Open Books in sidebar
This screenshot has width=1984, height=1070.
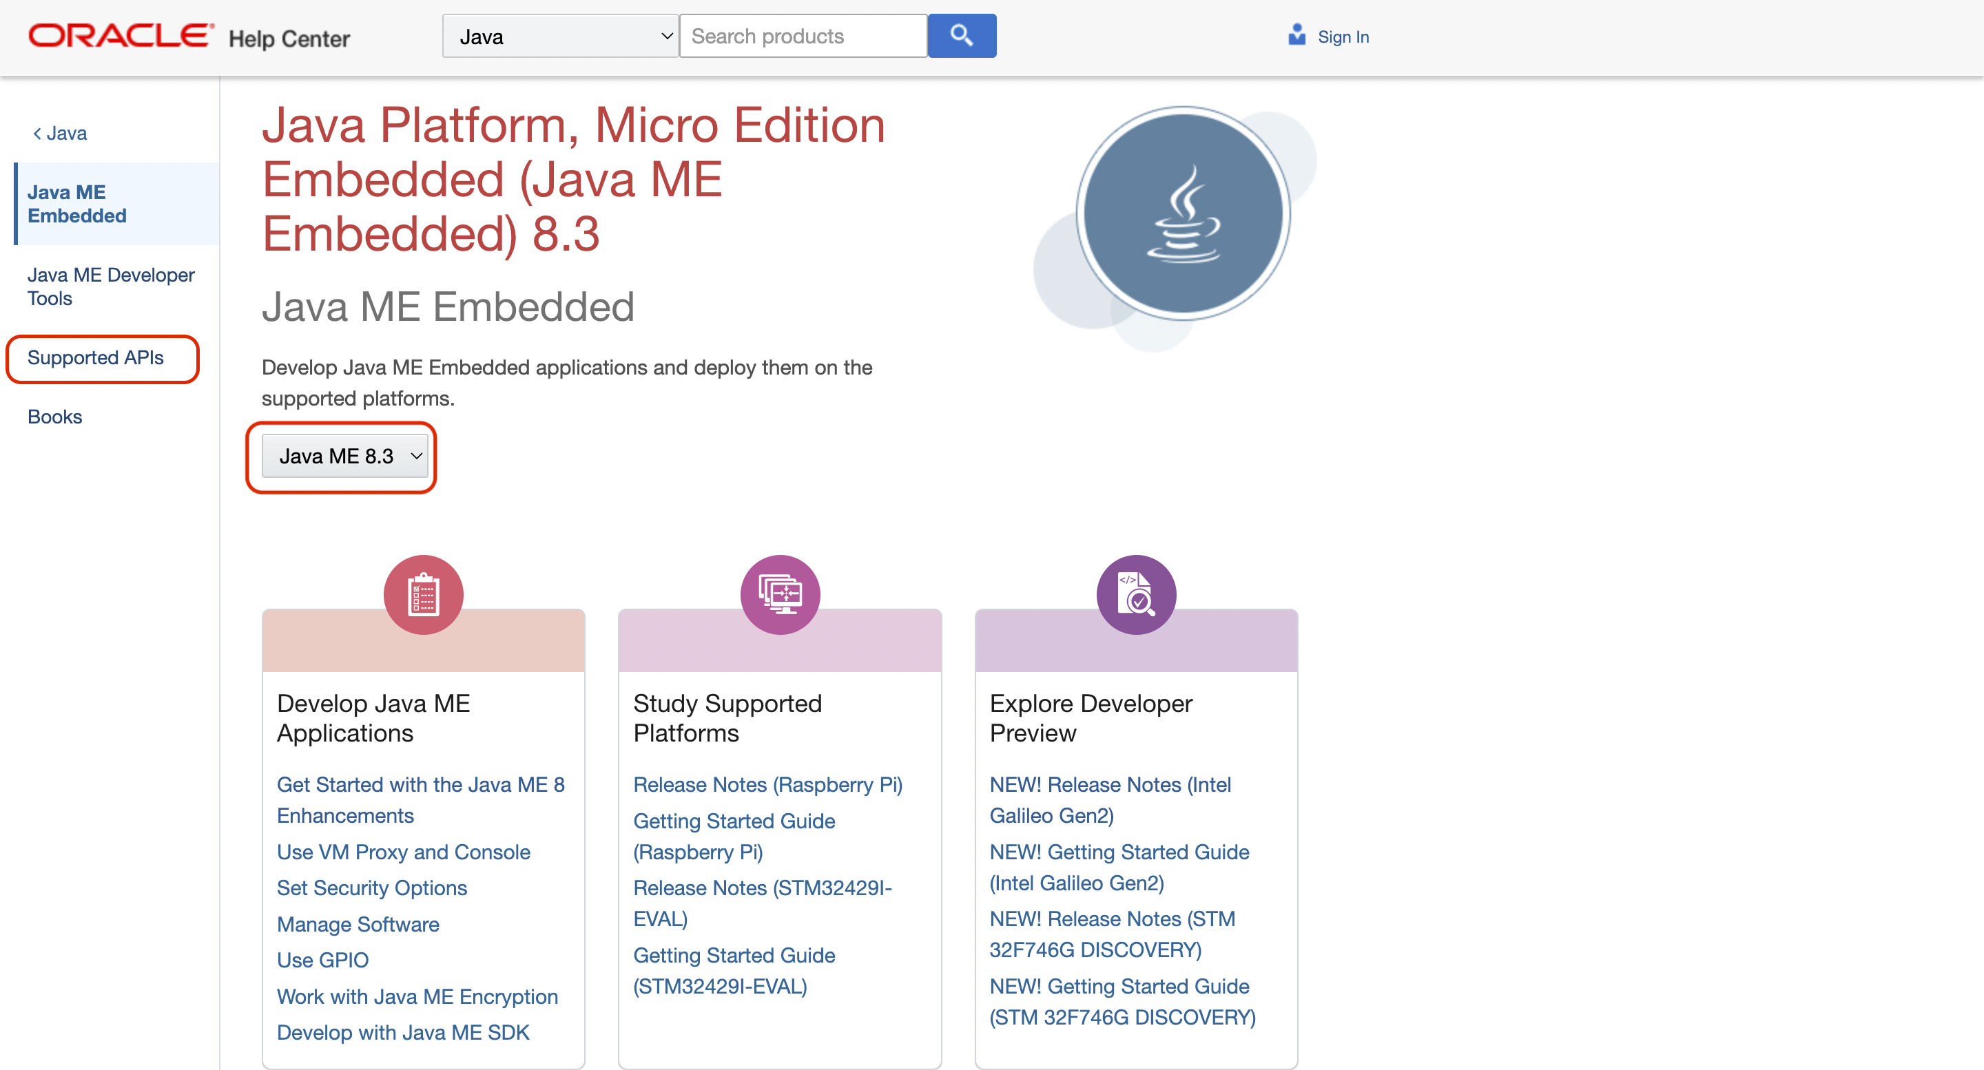tap(54, 417)
